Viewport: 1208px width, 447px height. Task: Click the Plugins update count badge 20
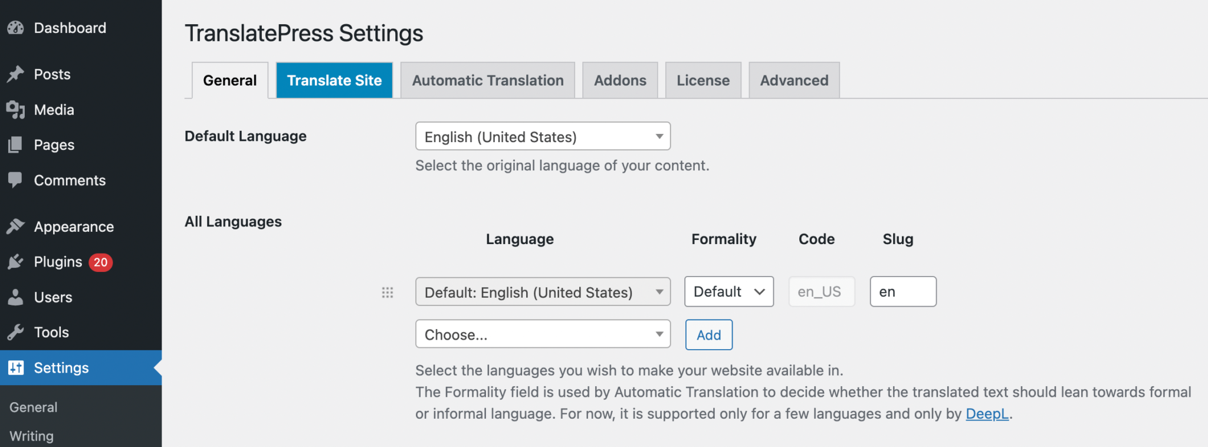[101, 262]
